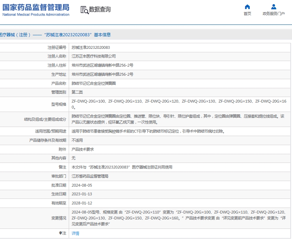Click product name 肺结节记忆合金定位弹簧圈
The height and width of the screenshot is (240, 292).
(x=94, y=83)
